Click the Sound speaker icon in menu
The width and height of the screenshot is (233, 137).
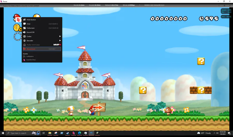[25, 32]
